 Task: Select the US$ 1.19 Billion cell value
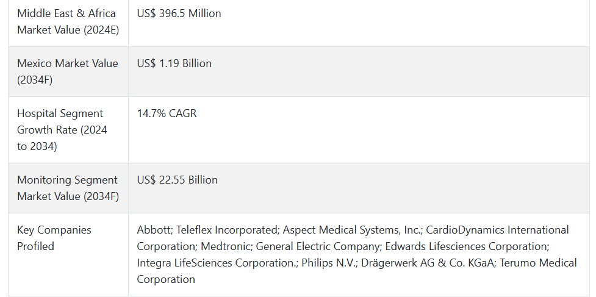(174, 63)
